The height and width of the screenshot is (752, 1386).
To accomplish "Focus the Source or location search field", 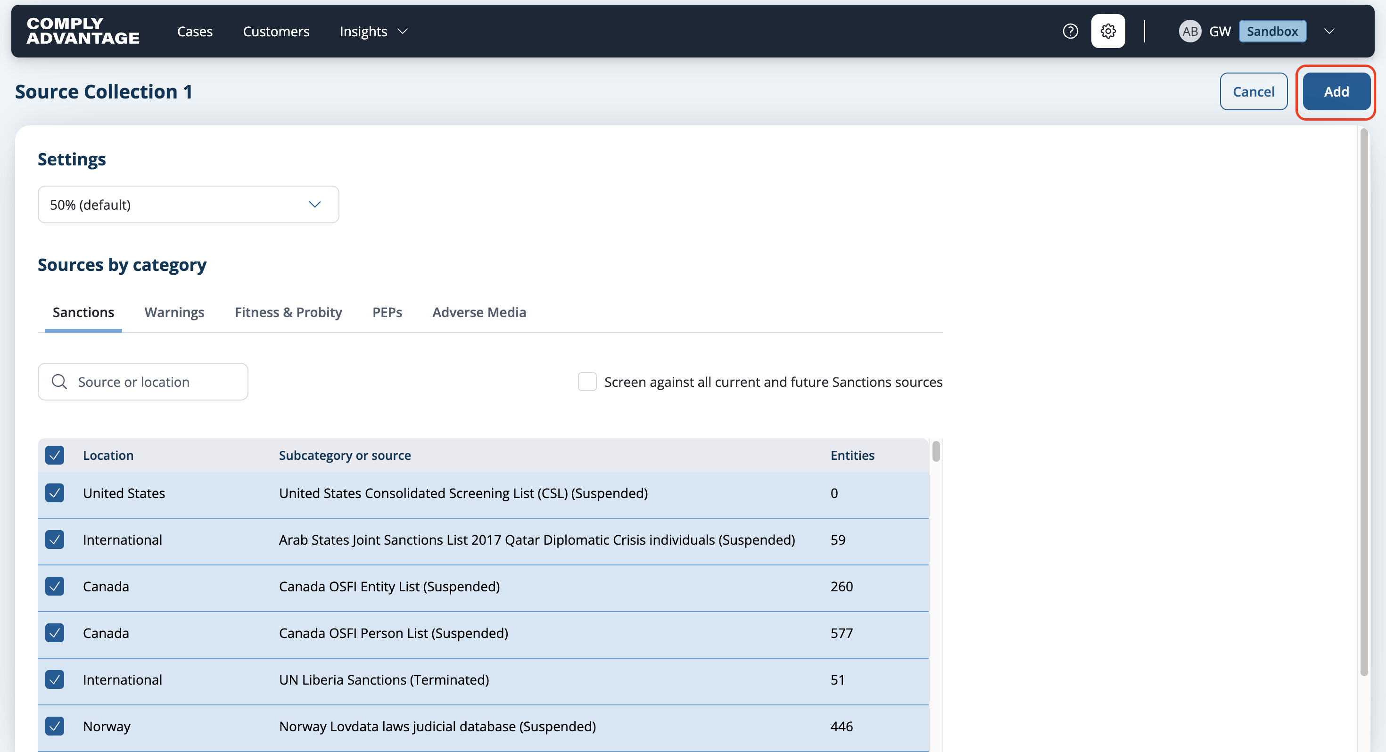I will [x=143, y=381].
